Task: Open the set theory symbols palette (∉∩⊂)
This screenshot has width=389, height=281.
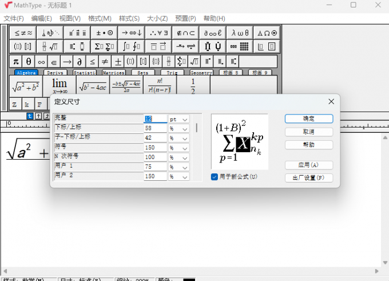Action: point(185,33)
